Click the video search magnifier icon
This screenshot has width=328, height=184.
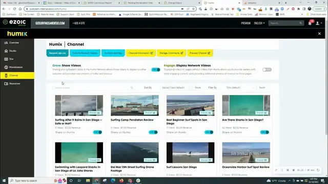pyautogui.click(x=132, y=88)
